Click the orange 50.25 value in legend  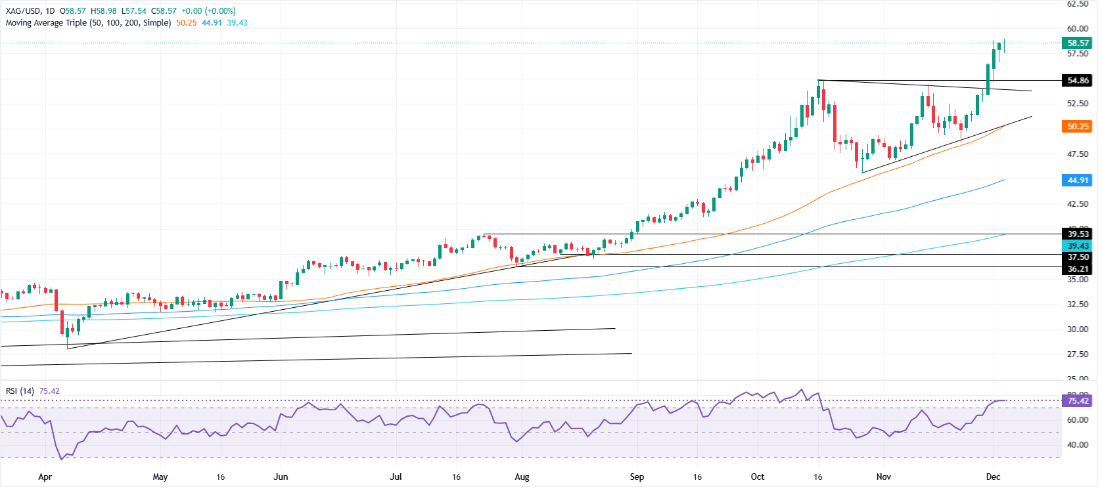[187, 23]
